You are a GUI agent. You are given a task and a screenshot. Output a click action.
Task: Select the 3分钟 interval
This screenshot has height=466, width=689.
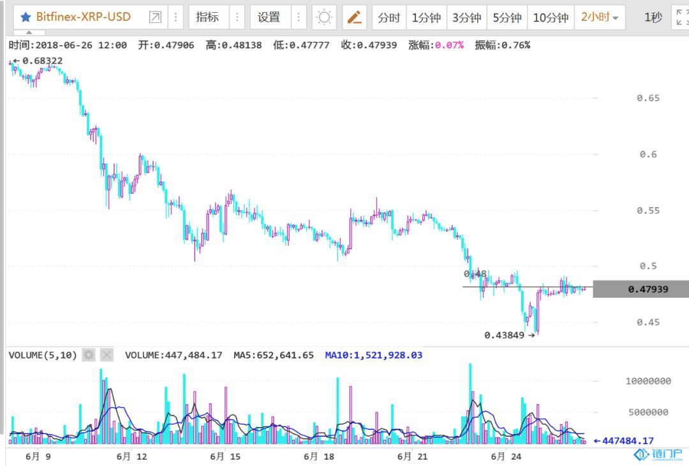pos(466,18)
